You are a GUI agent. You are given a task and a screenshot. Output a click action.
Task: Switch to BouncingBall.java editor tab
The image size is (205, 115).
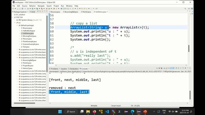[x=70, y=12]
